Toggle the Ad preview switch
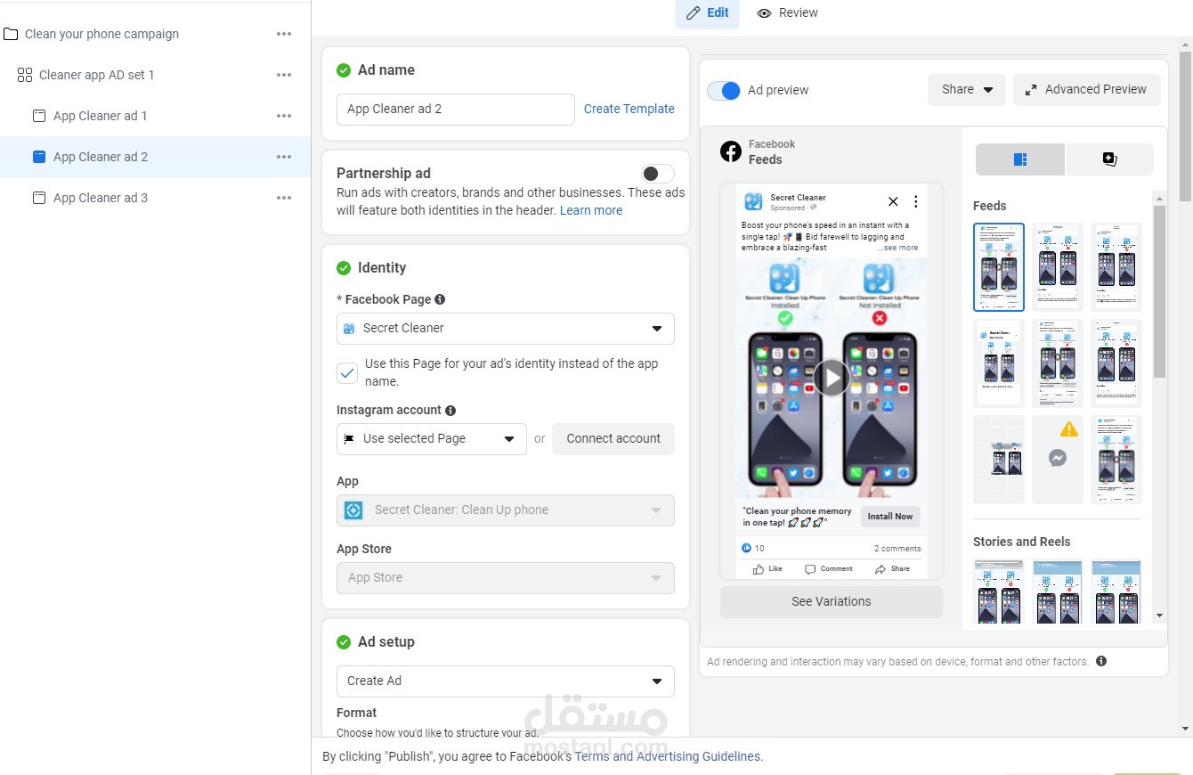The width and height of the screenshot is (1193, 775). point(724,90)
